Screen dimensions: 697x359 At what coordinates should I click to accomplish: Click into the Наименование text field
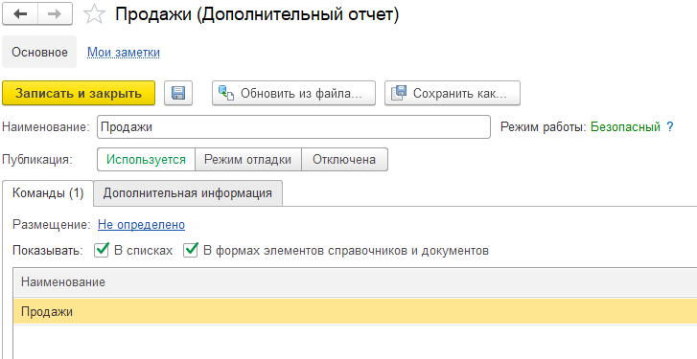293,127
